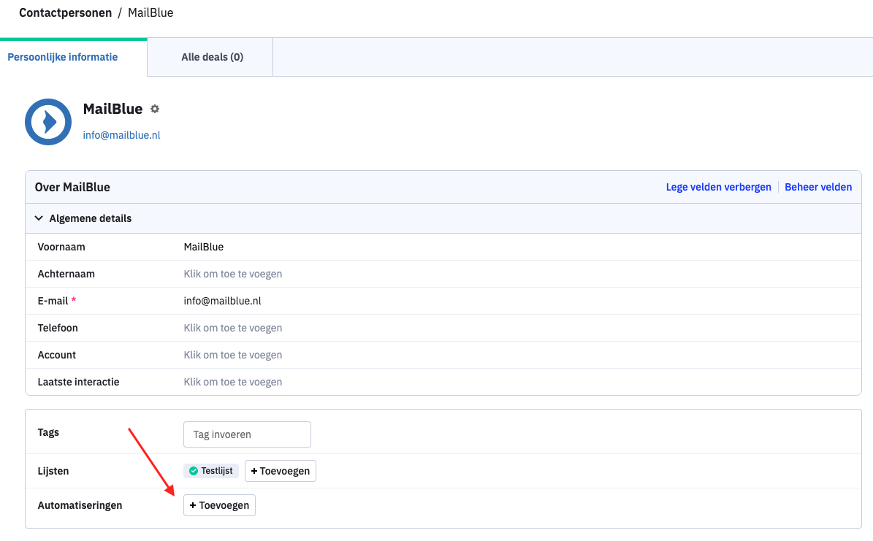Click the Over MailBlue panel heading

coord(72,187)
